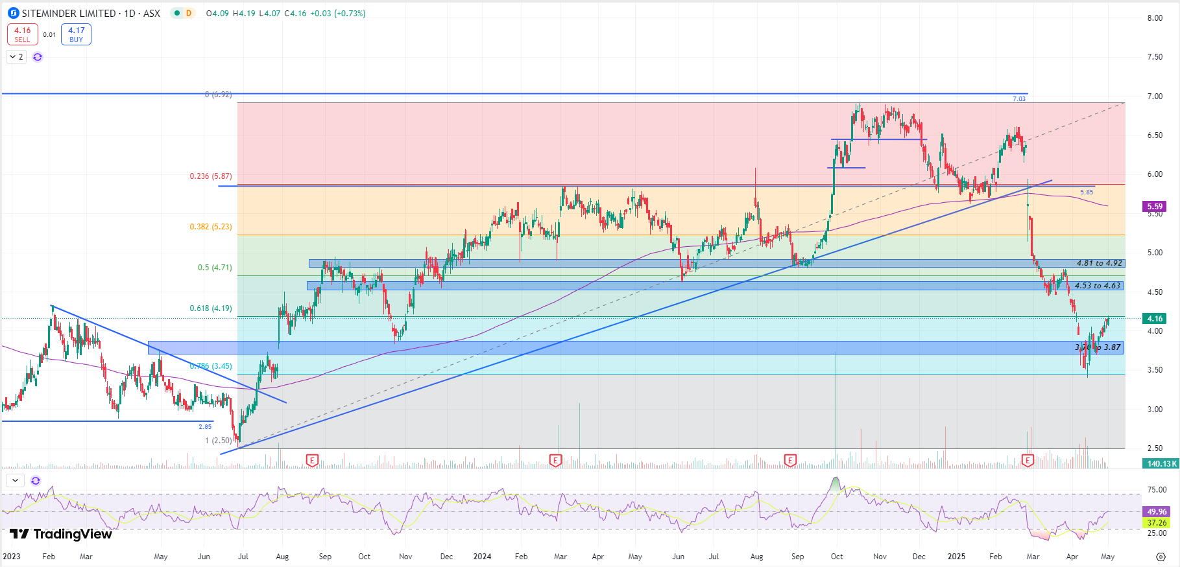
Task: Select the 4.81 to 4.92 zone label
Action: point(1099,263)
